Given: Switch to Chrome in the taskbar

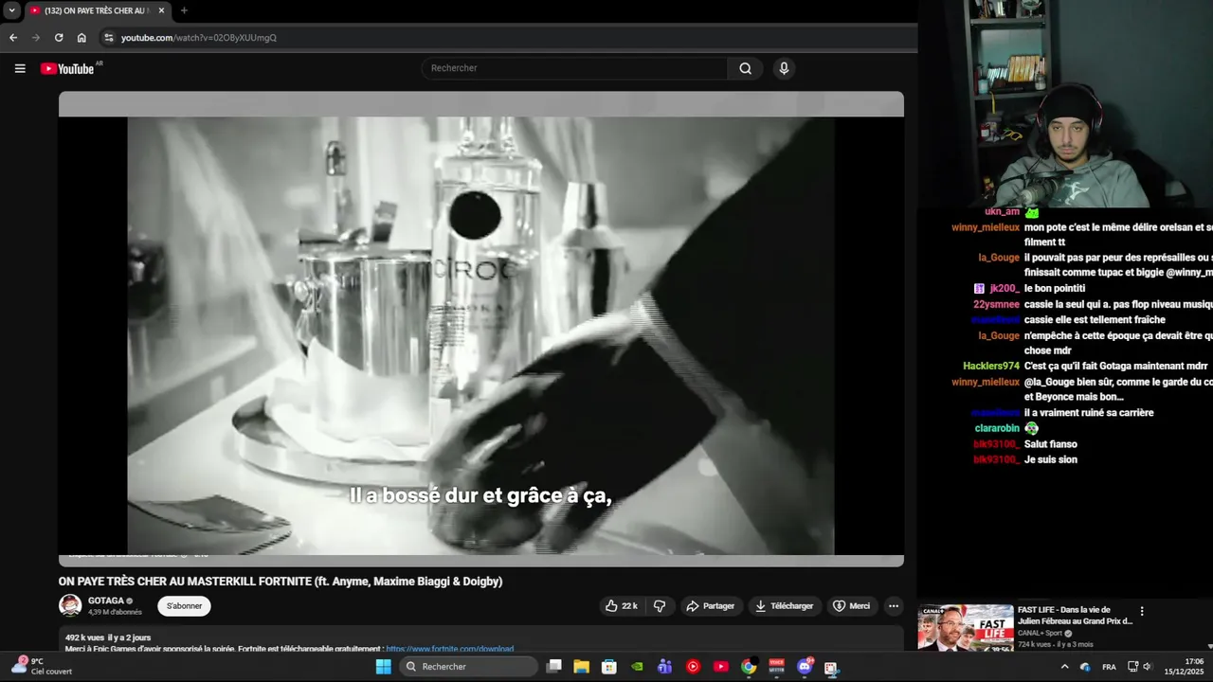Looking at the screenshot, I should pos(749,667).
